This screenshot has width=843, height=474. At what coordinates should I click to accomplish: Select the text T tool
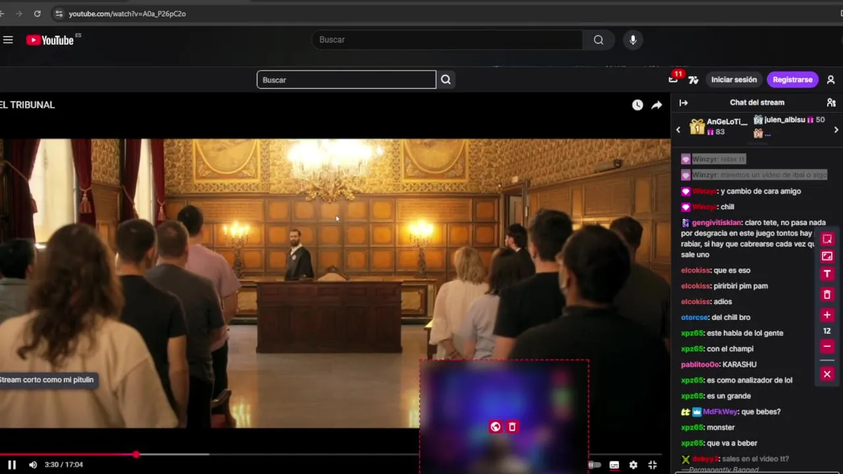827,274
